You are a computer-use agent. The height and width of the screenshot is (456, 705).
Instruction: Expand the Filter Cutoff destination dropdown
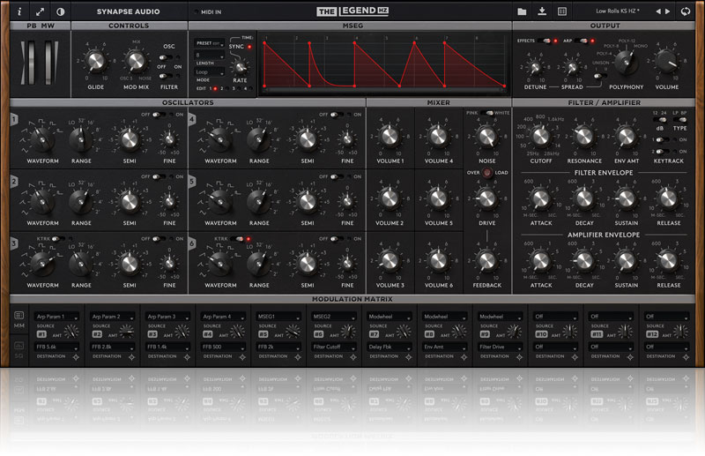337,347
